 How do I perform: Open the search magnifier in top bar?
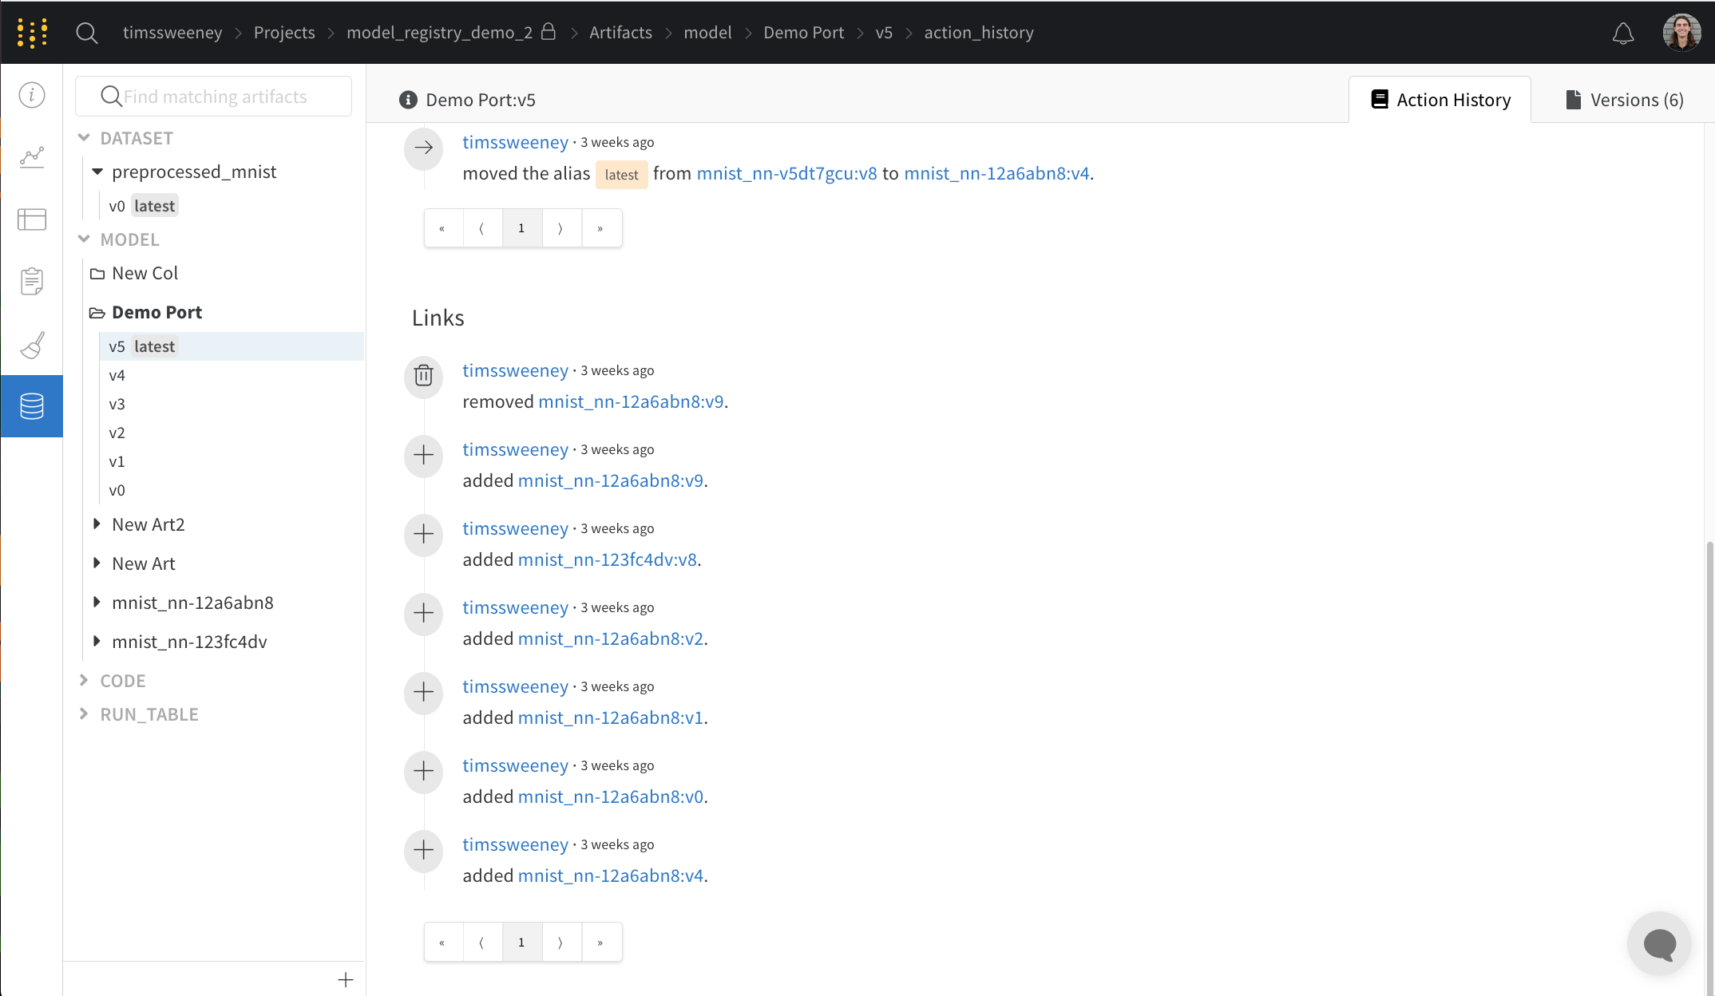tap(86, 34)
